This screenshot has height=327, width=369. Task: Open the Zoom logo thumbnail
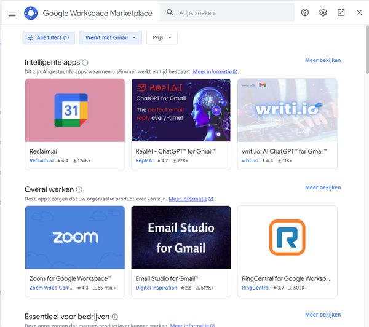click(75, 237)
